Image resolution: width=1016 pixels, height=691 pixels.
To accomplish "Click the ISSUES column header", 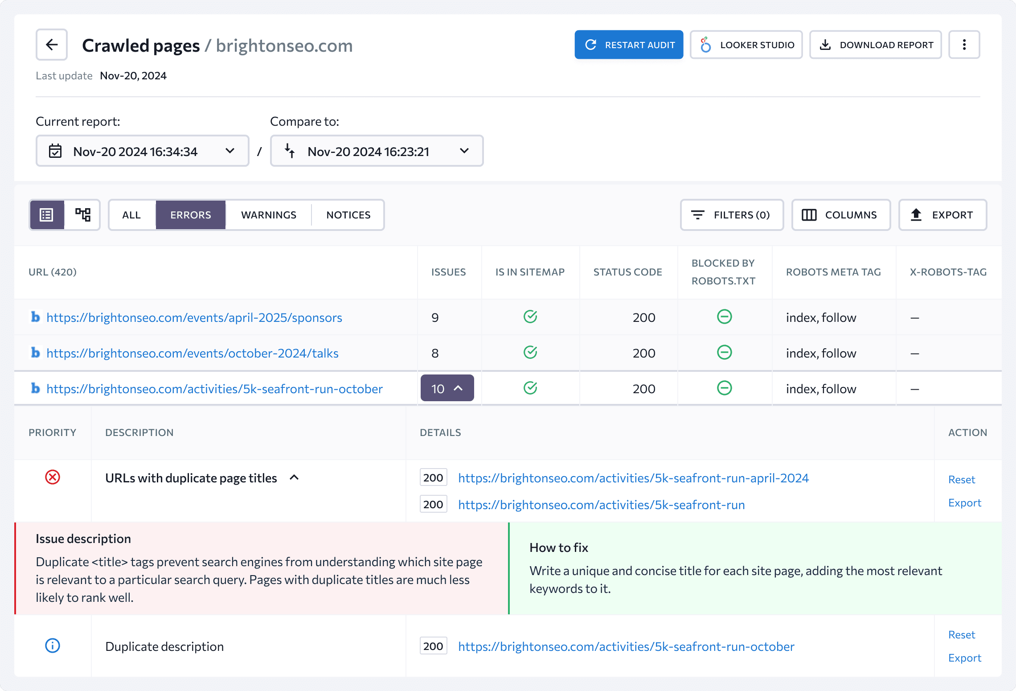I will point(449,272).
